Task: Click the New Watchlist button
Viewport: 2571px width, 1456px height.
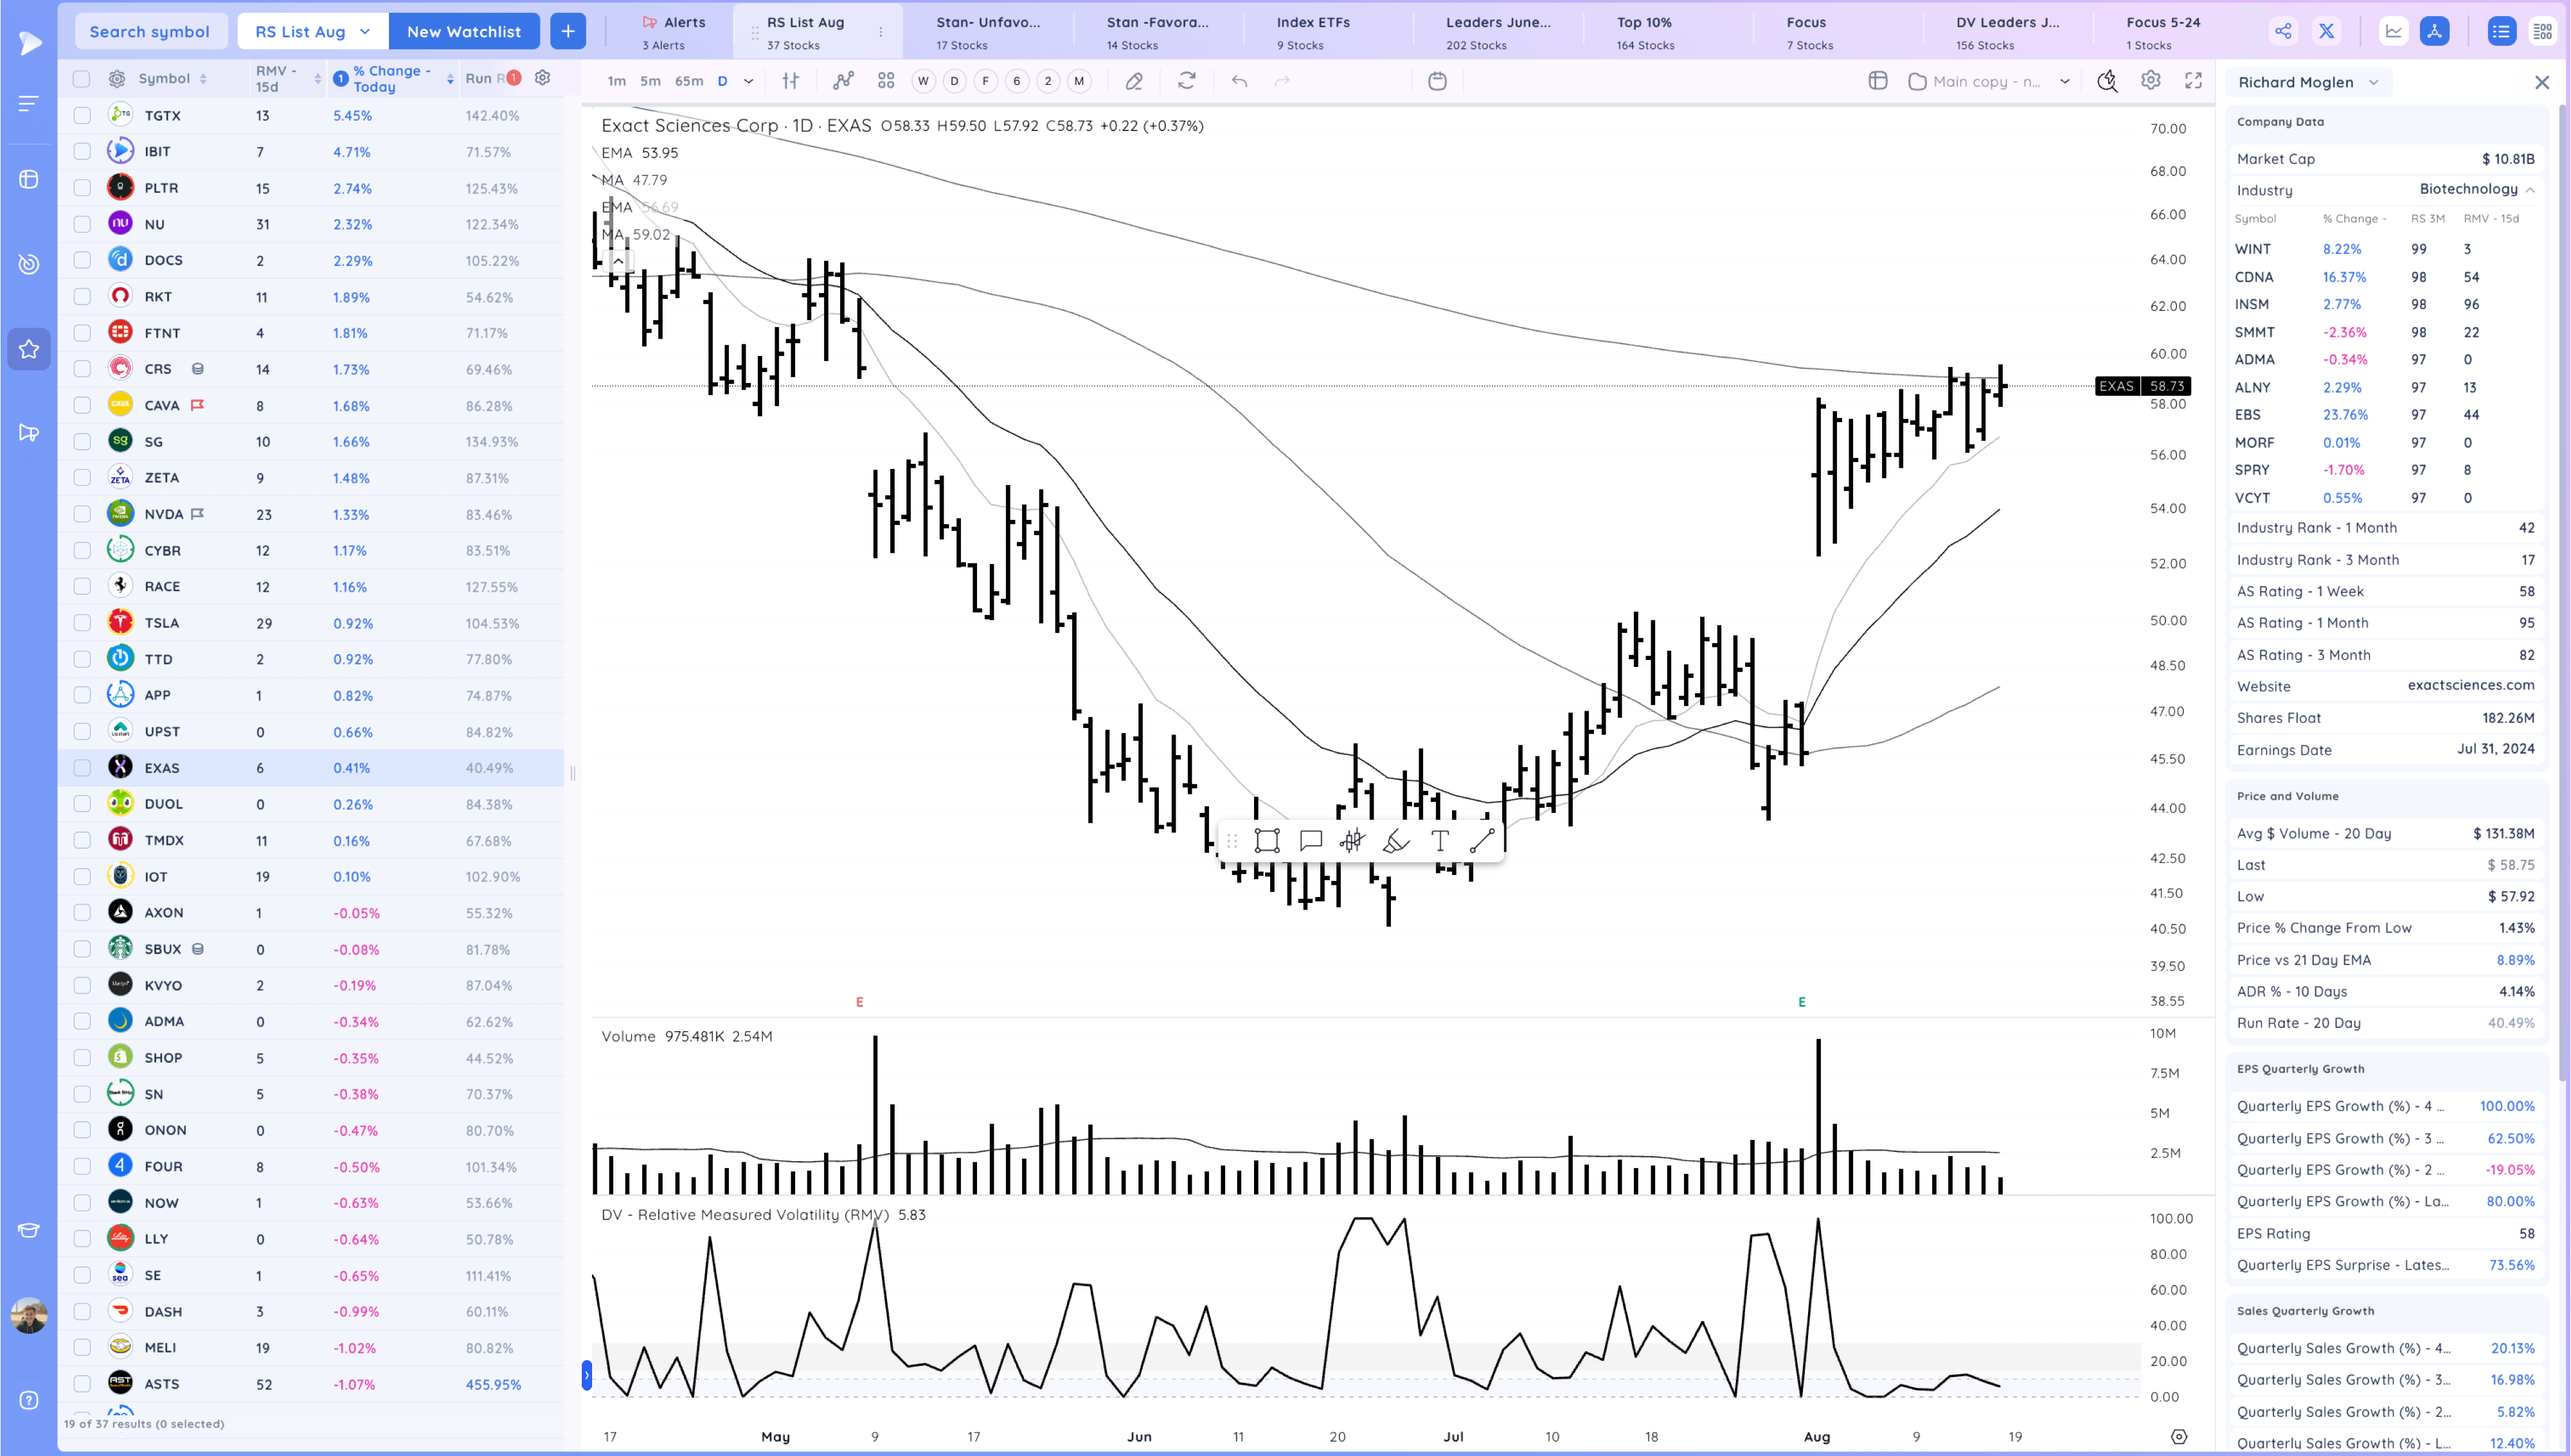Action: point(463,31)
